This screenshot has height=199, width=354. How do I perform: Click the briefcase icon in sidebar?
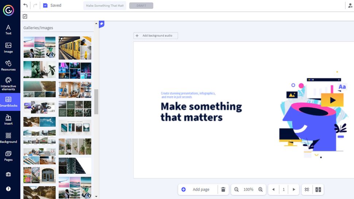[x=8, y=174]
